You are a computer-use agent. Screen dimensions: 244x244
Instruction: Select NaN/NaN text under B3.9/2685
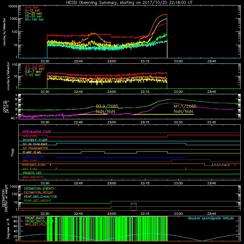(x=106, y=111)
